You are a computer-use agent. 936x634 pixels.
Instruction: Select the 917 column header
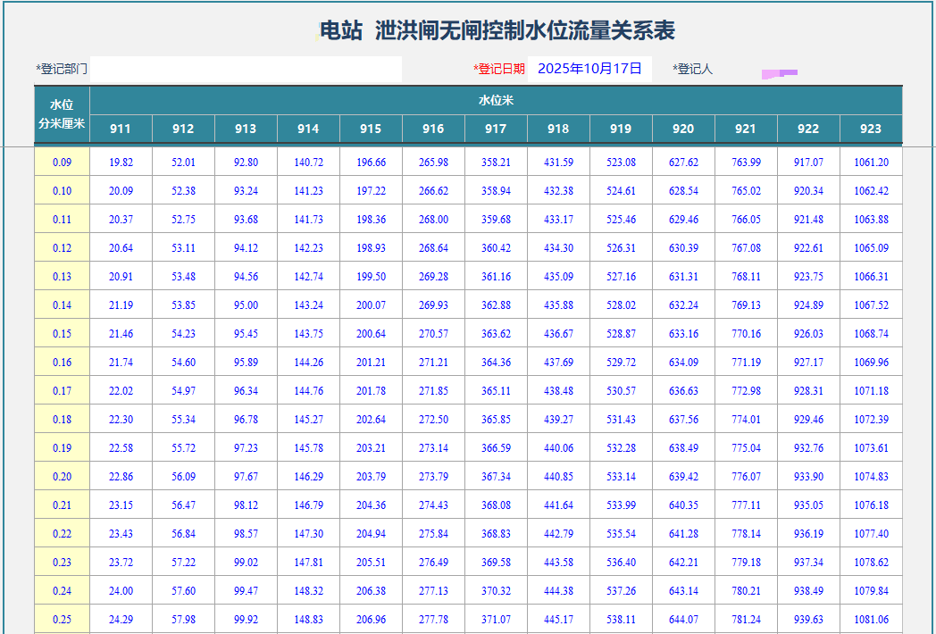click(496, 129)
